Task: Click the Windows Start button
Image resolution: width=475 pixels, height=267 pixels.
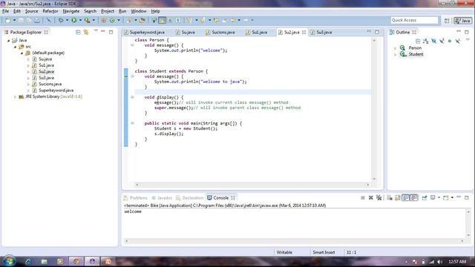Action: pos(9,261)
